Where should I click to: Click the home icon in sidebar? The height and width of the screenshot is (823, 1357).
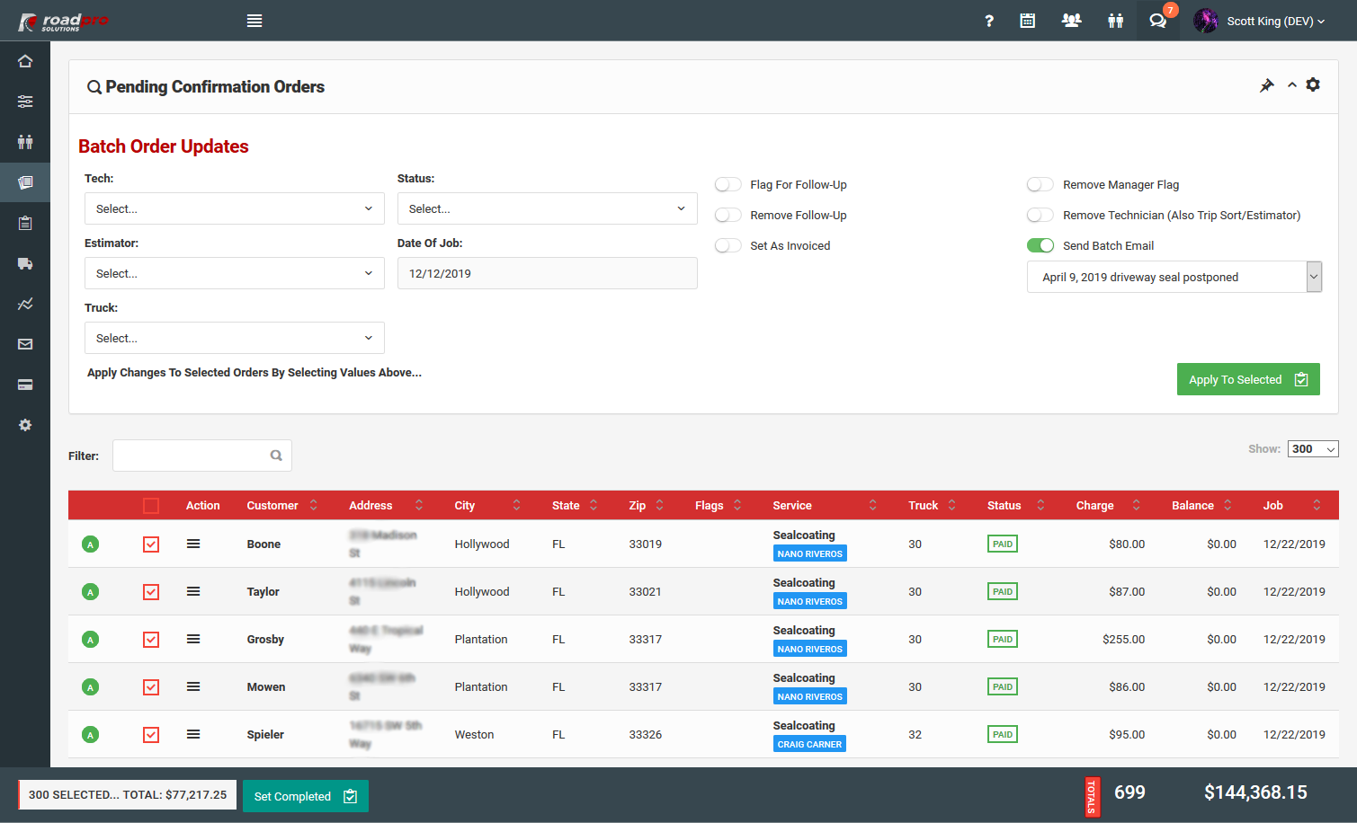[25, 61]
